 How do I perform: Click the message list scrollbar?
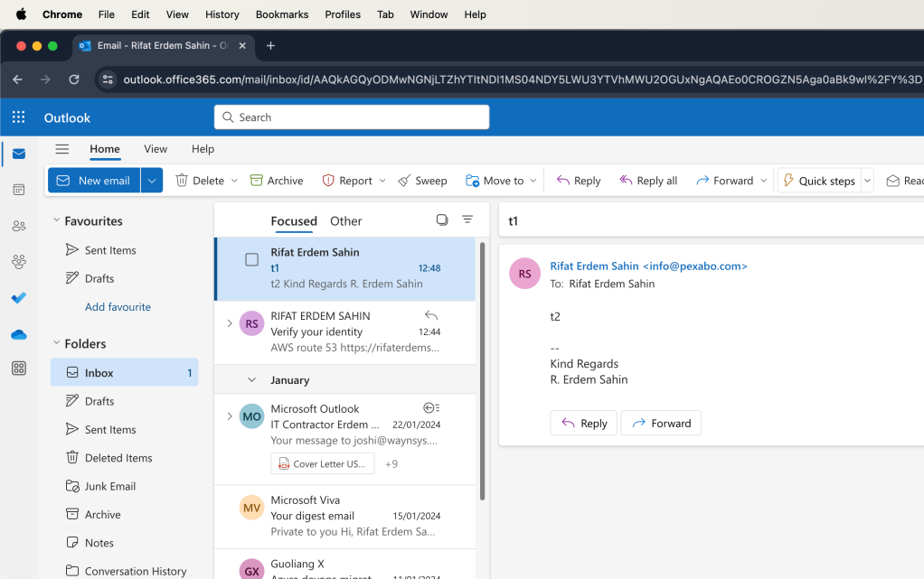(x=483, y=371)
